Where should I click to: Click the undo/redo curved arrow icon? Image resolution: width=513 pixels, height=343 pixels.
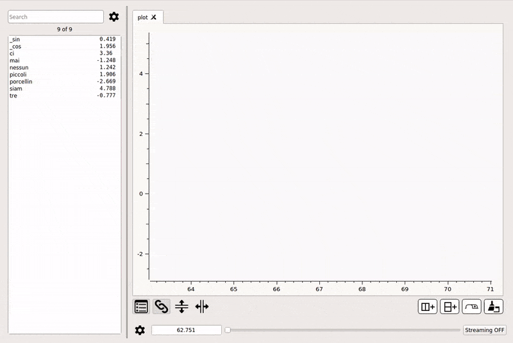471,306
